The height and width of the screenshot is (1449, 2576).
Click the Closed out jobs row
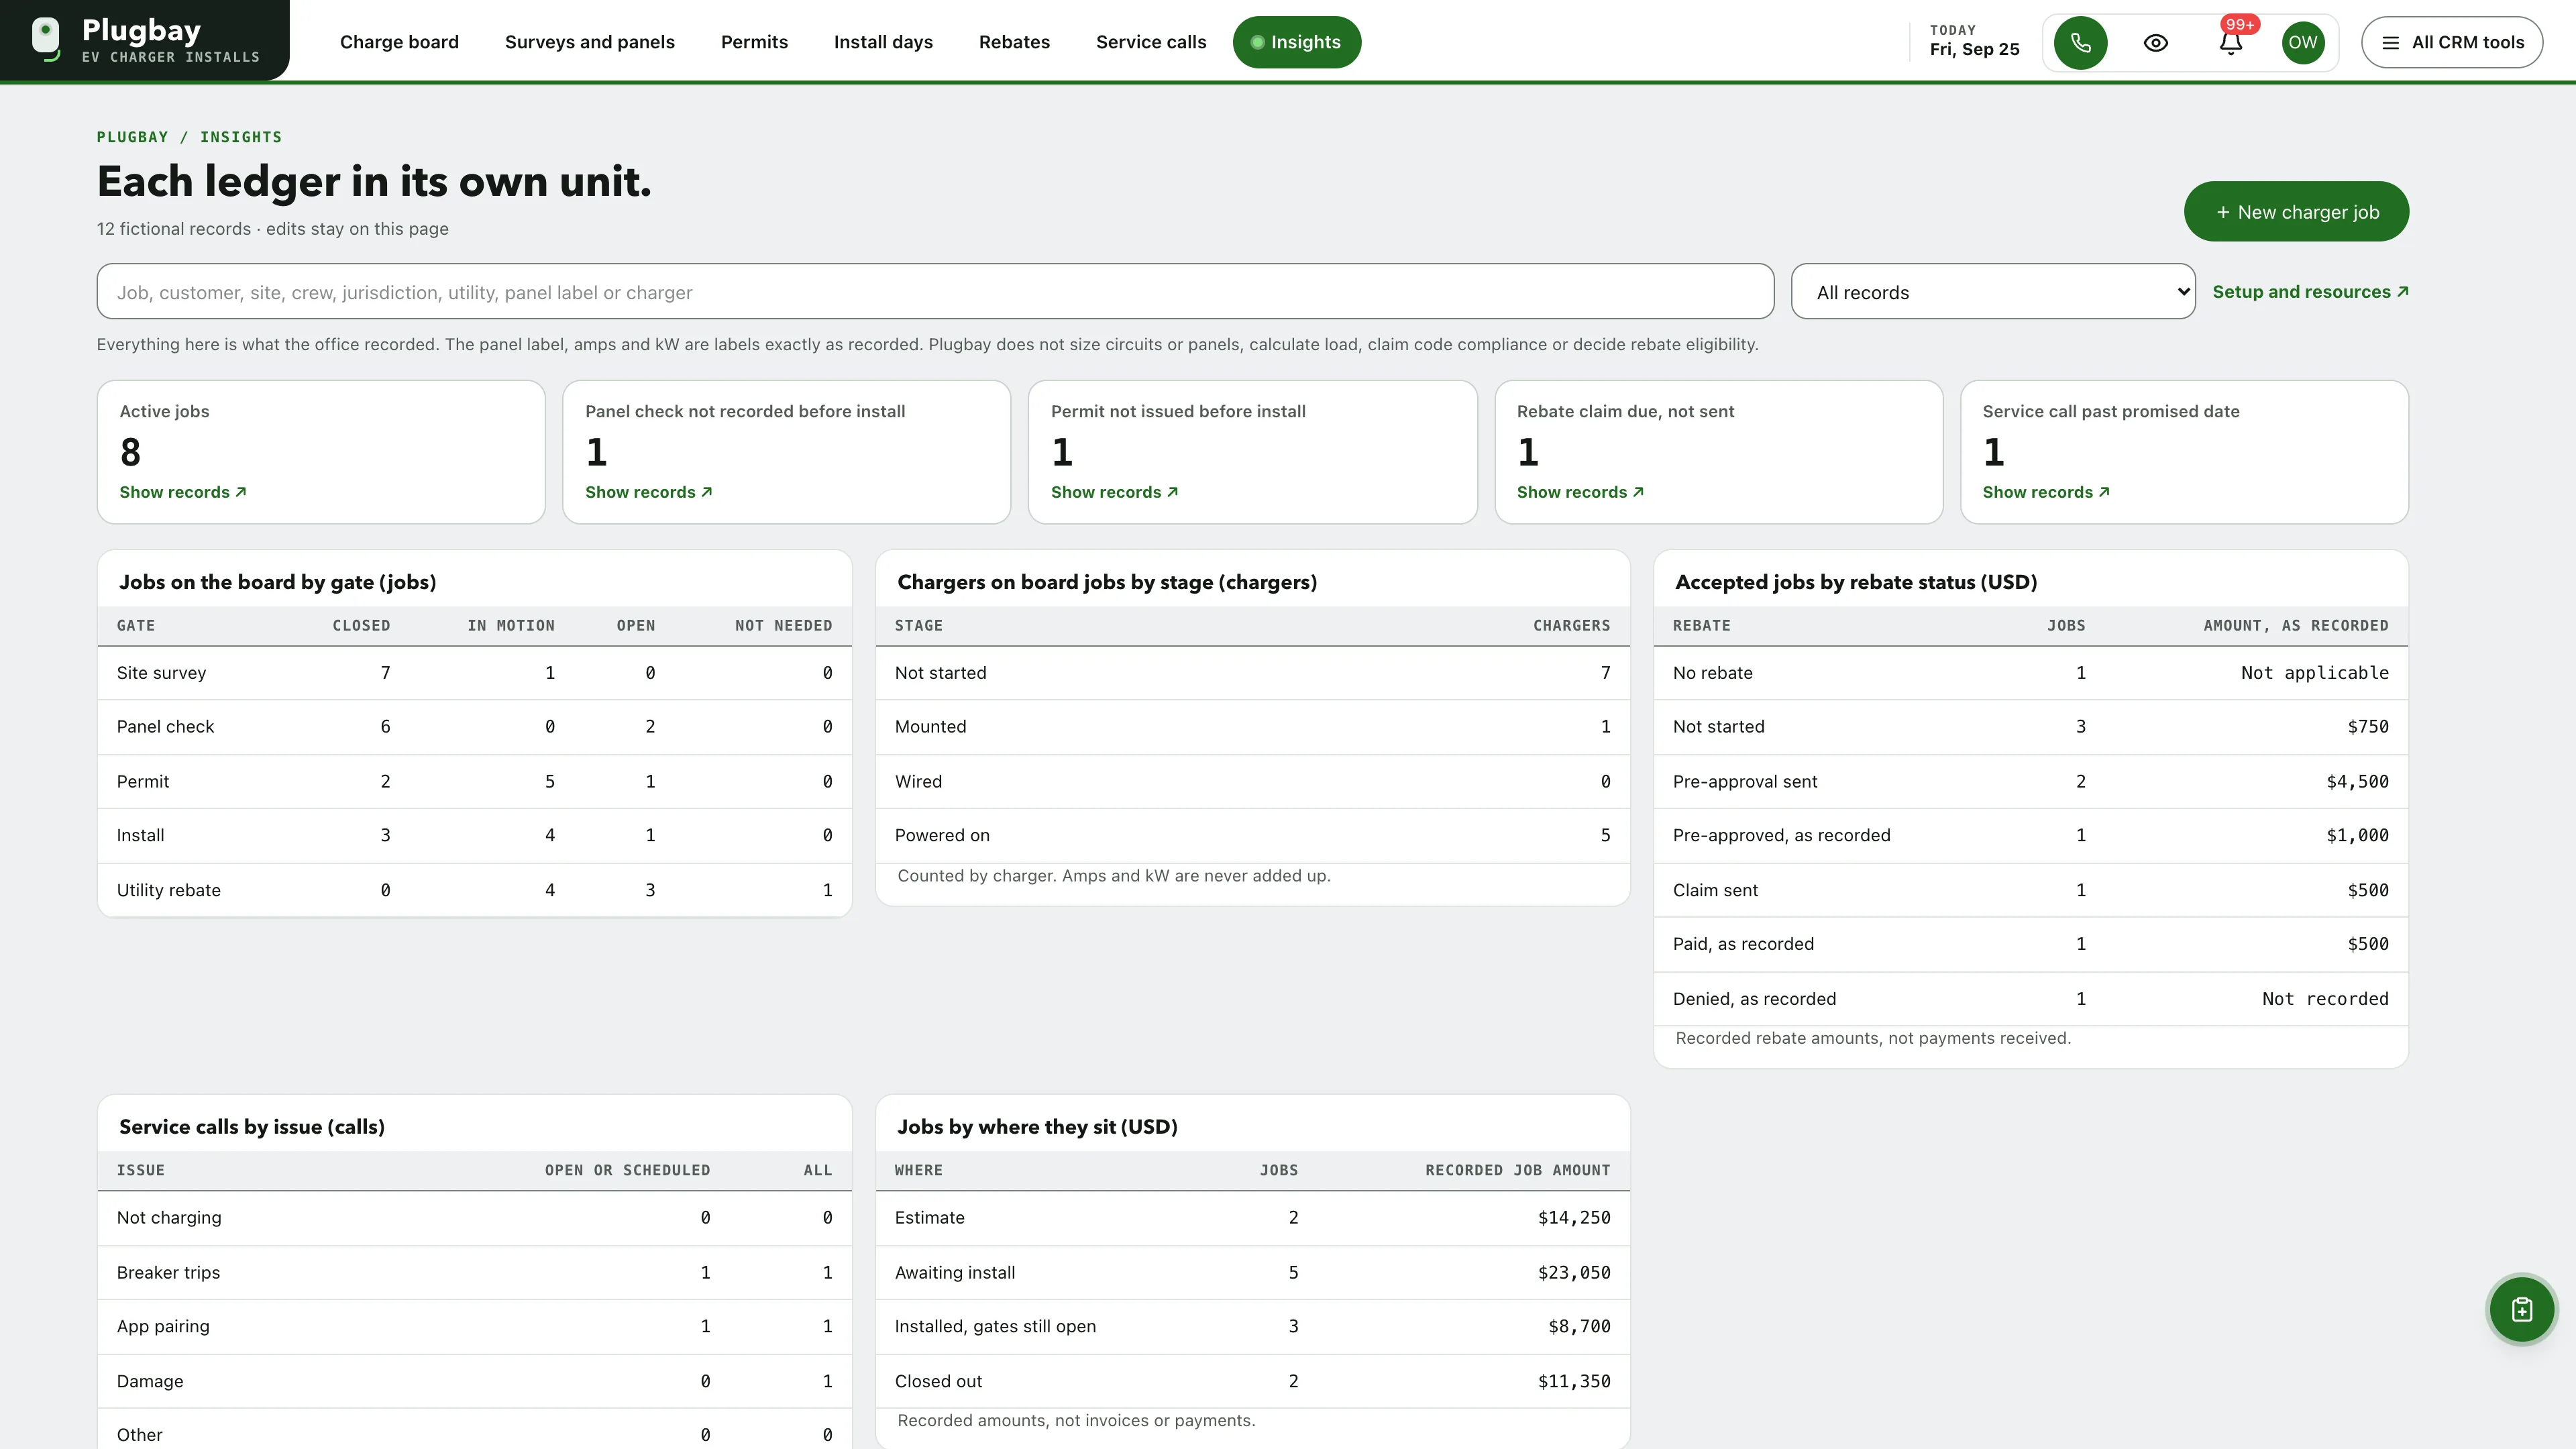pyautogui.click(x=1252, y=1381)
